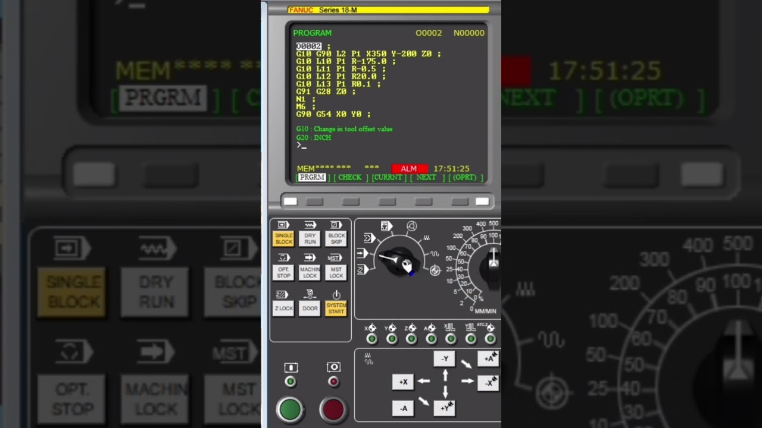Toggle the DRY RUN button
762x428 pixels.
[x=310, y=239]
